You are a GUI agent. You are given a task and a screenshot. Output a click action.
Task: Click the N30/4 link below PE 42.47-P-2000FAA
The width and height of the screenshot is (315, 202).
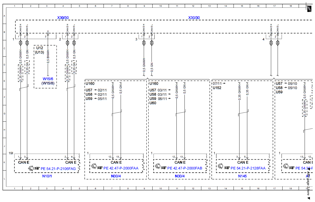(x=115, y=176)
